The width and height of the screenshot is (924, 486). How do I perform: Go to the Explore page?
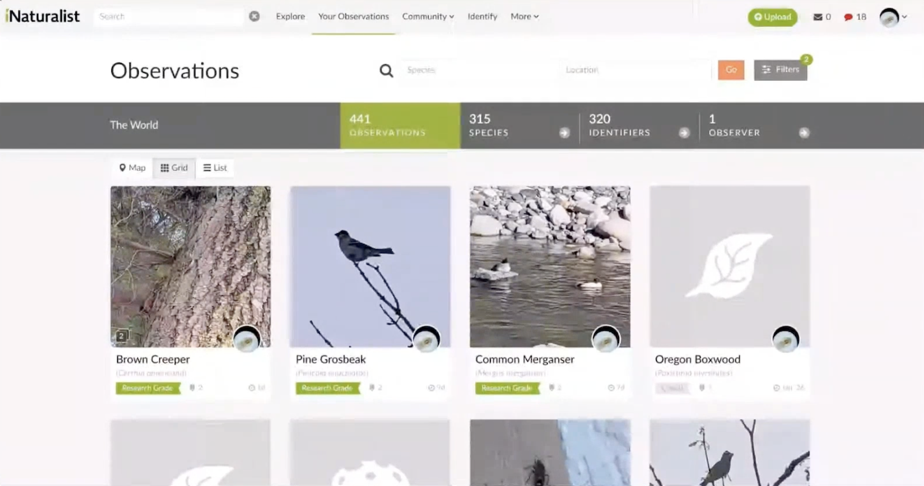click(x=290, y=16)
